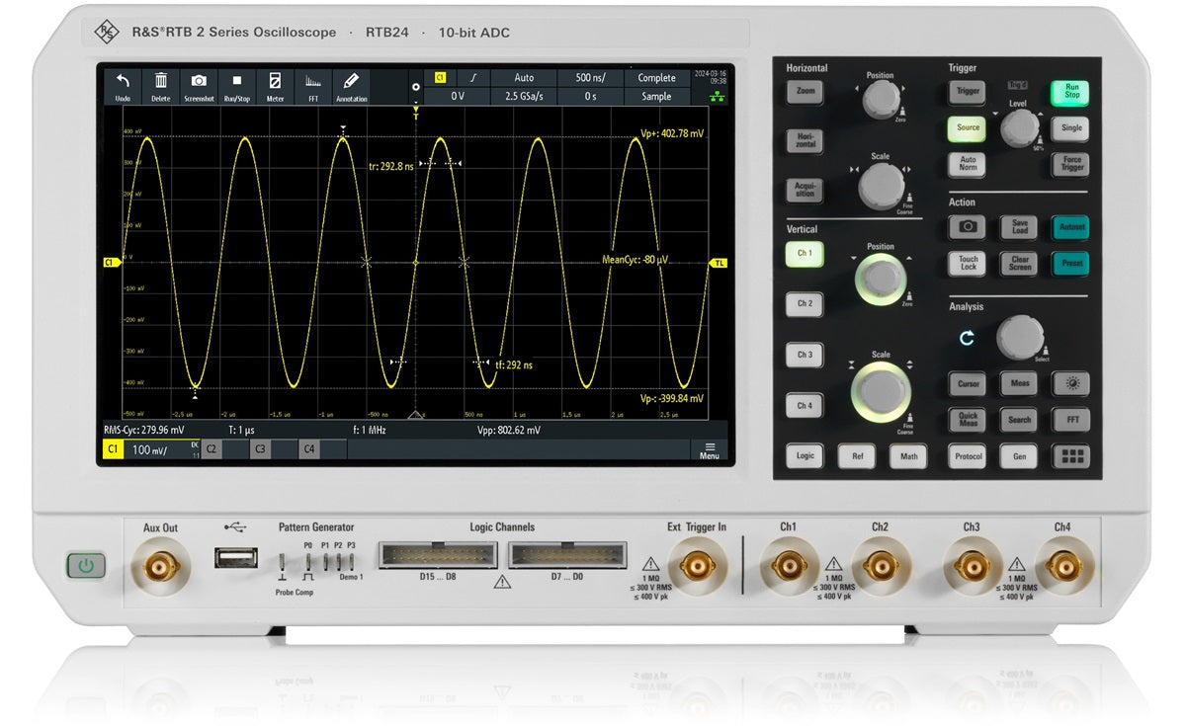This screenshot has width=1186, height=726.
Task: Take a screenshot with camera icon
Action: point(199,86)
